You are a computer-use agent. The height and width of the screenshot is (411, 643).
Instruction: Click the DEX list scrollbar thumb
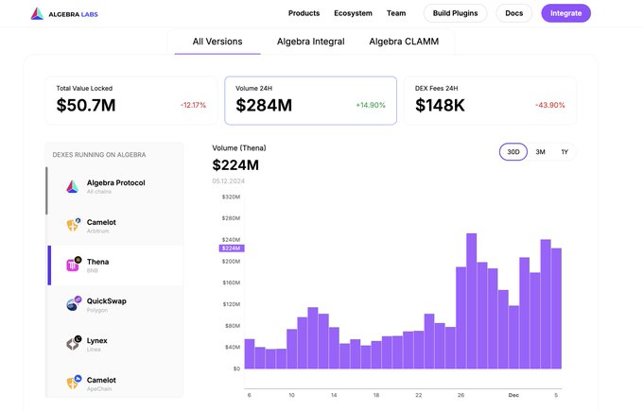click(x=46, y=191)
